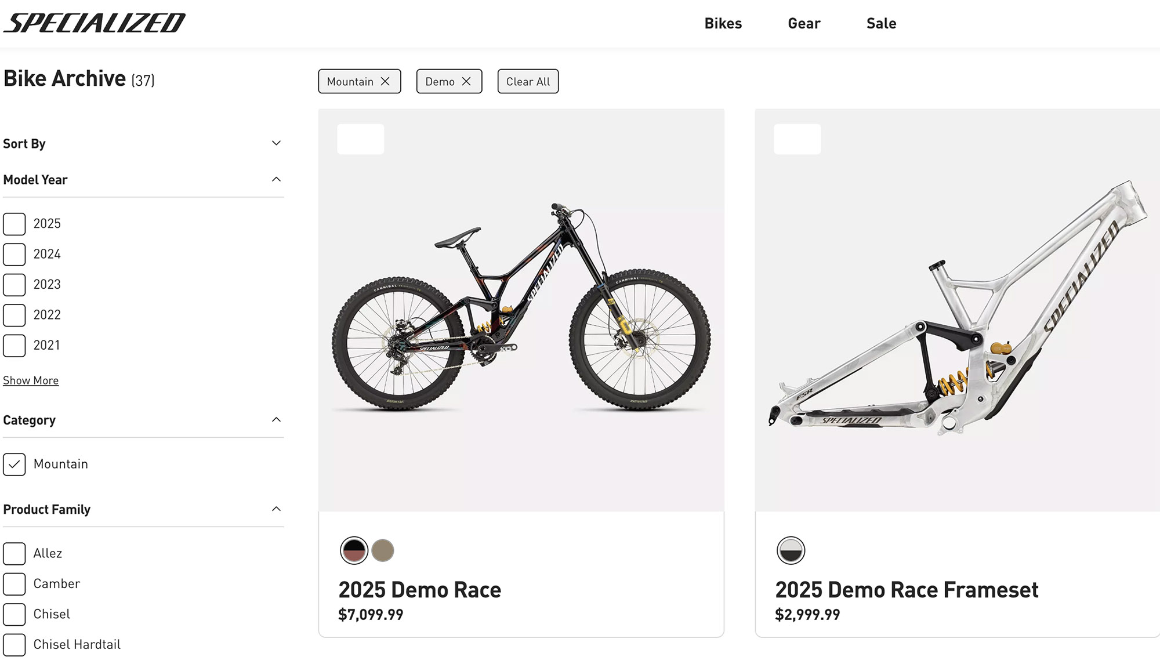Choose the tan color swatch for Demo Race

point(383,550)
